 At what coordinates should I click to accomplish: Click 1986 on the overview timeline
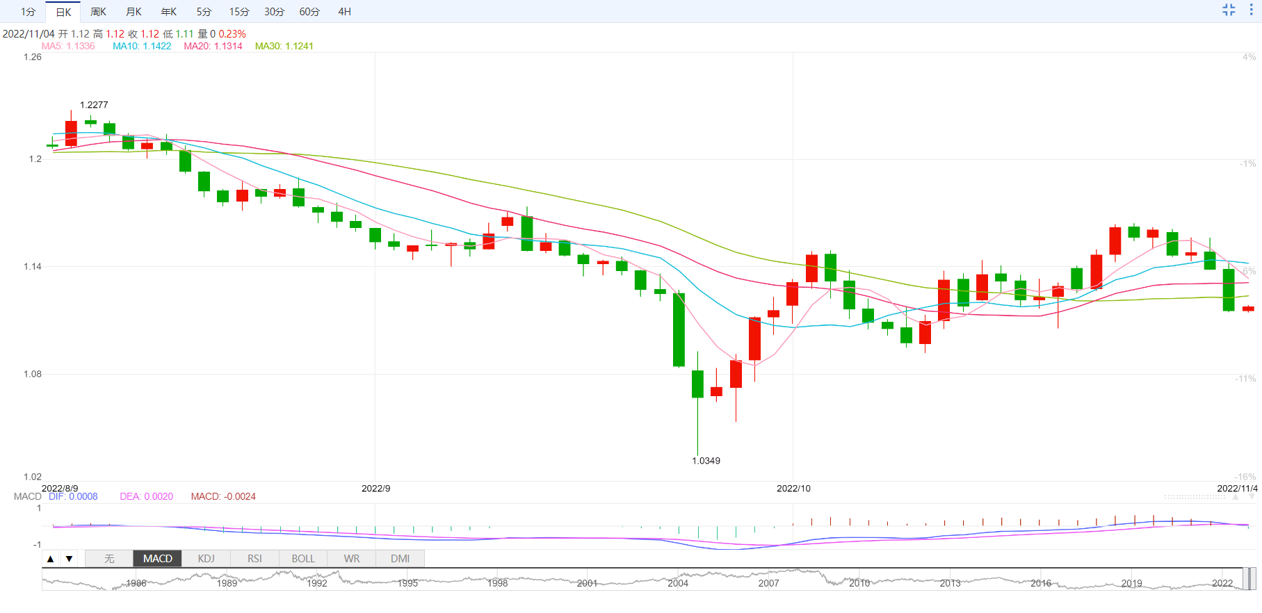click(x=136, y=583)
